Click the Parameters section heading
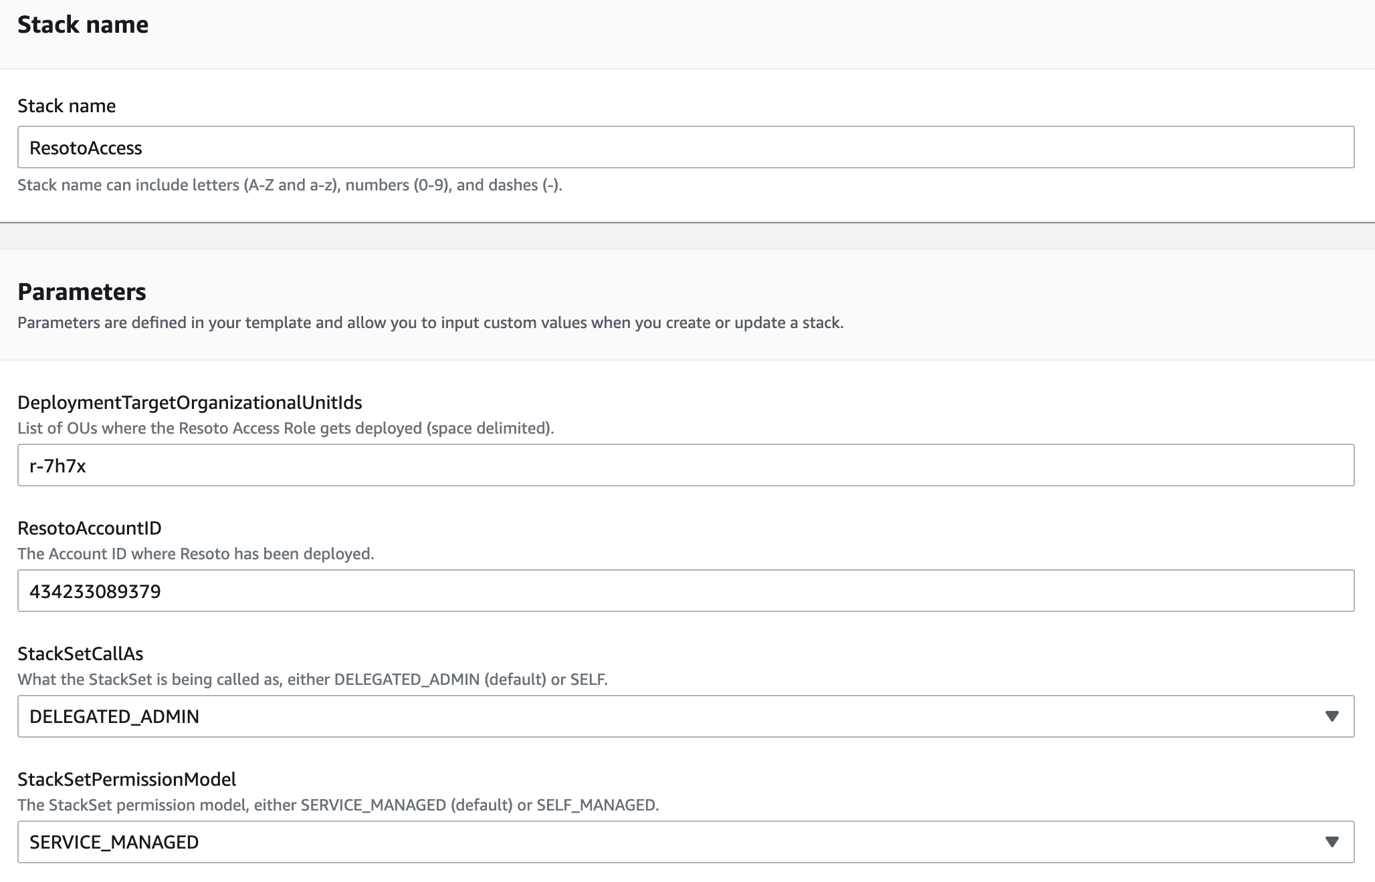Image resolution: width=1375 pixels, height=882 pixels. point(82,292)
